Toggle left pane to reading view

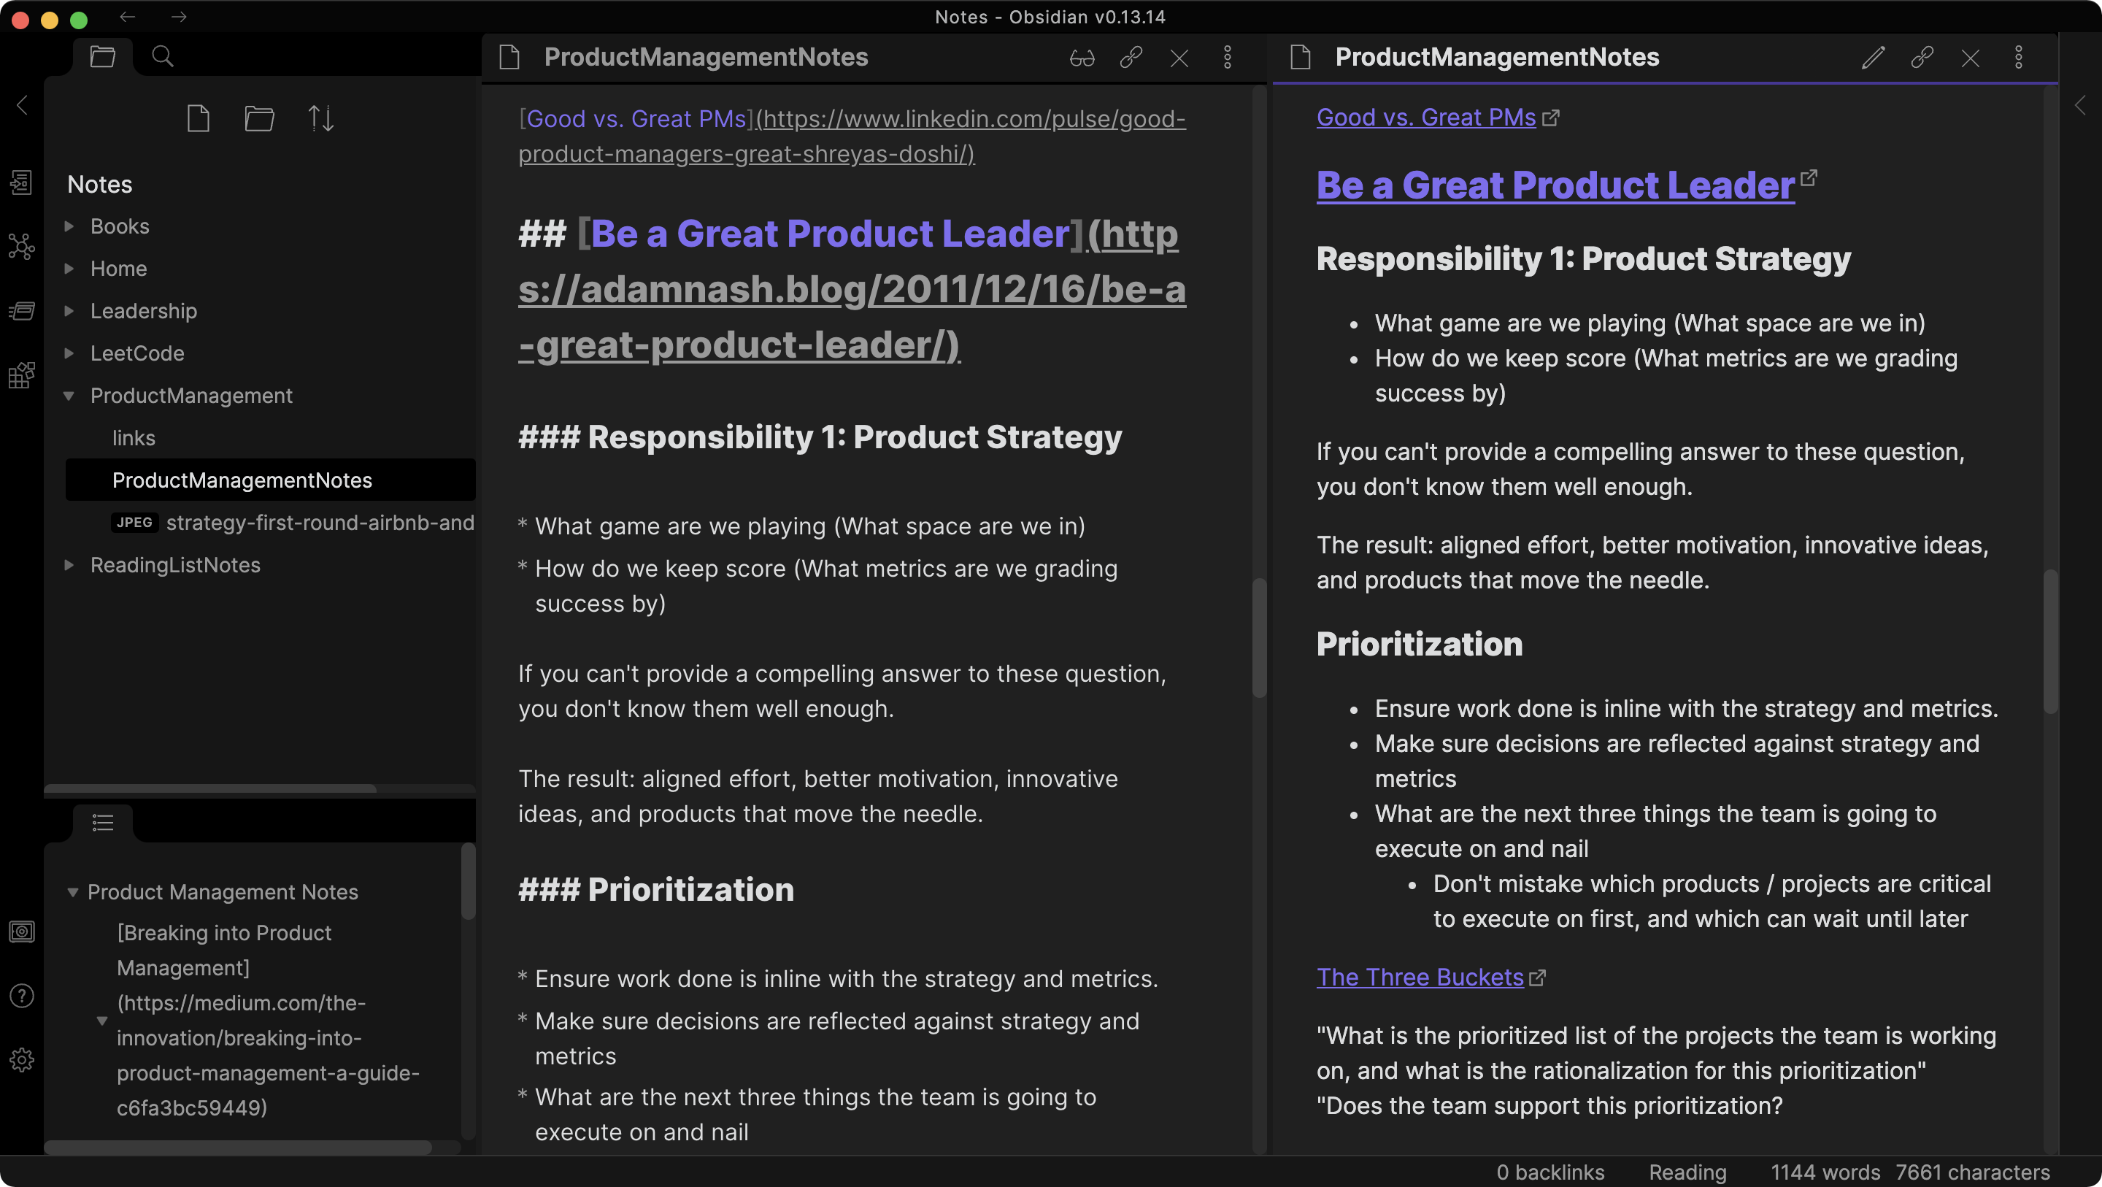[x=1082, y=57]
